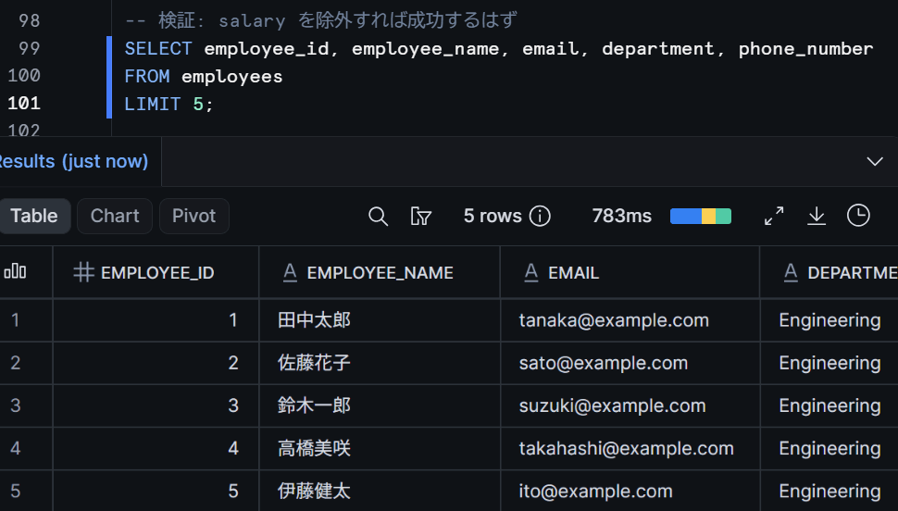This screenshot has width=898, height=511.
Task: Select cell ito@example.com
Action: click(x=630, y=491)
